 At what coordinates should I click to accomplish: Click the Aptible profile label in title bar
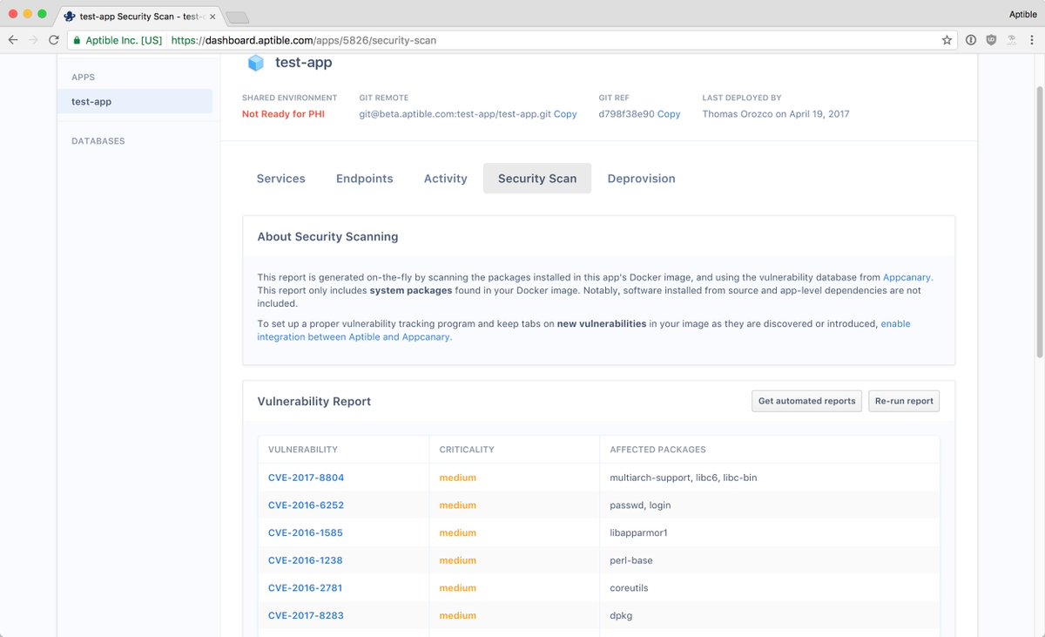click(1022, 14)
